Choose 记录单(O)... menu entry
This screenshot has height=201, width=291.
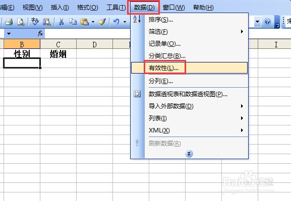tap(189, 43)
